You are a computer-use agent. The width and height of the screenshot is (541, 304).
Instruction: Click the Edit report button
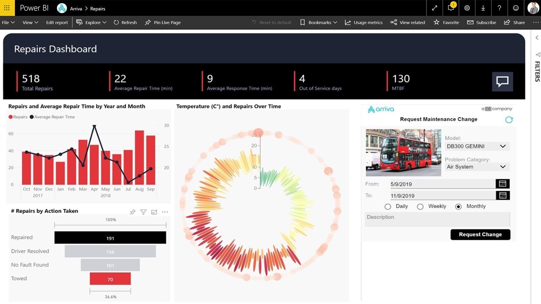(57, 23)
